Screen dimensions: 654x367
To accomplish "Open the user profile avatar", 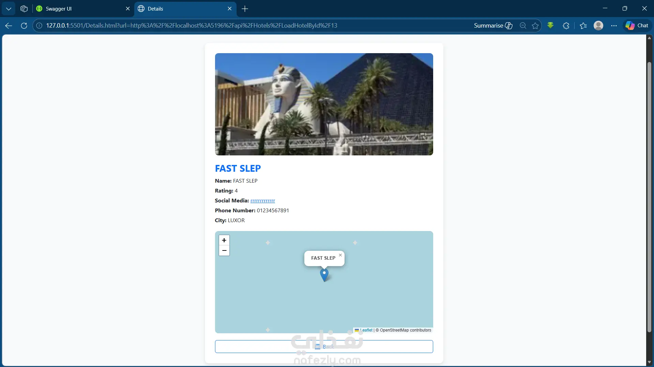I will coord(598,26).
